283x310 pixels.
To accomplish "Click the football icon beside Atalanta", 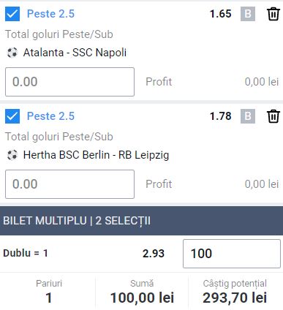I will (12, 53).
